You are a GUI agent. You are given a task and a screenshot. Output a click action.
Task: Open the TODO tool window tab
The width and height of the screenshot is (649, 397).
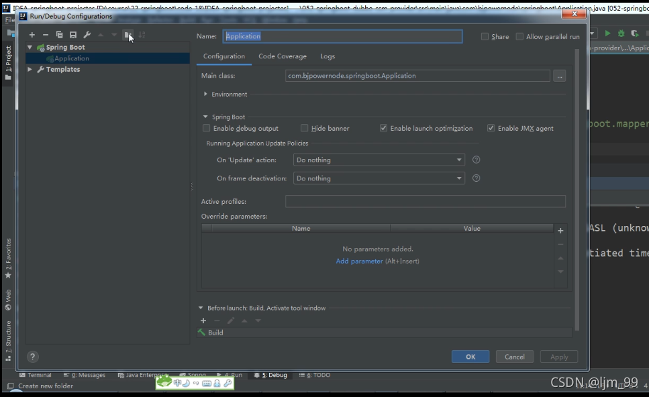tap(315, 375)
